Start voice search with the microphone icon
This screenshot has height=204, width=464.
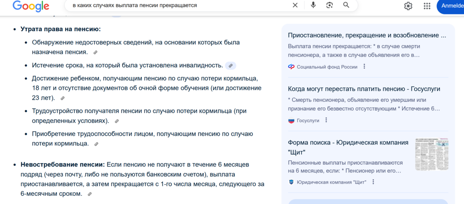click(x=313, y=5)
